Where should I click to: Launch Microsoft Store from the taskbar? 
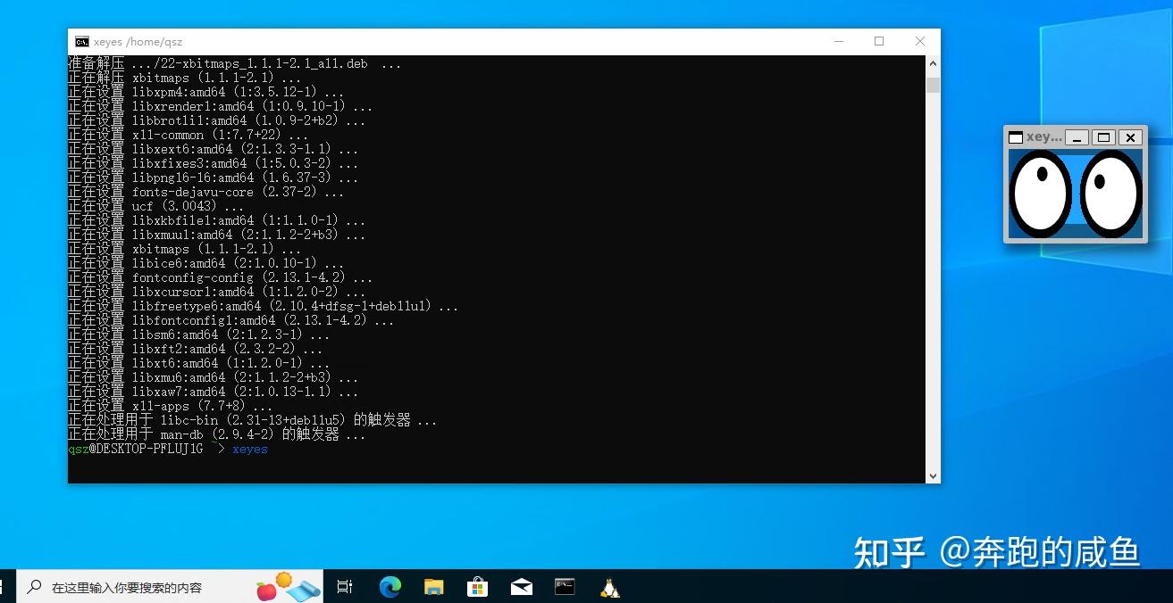[x=478, y=586]
